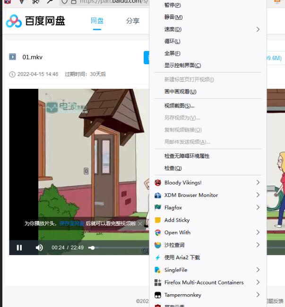Click the SingleFile extension icon
The width and height of the screenshot is (285, 307).
pyautogui.click(x=158, y=270)
